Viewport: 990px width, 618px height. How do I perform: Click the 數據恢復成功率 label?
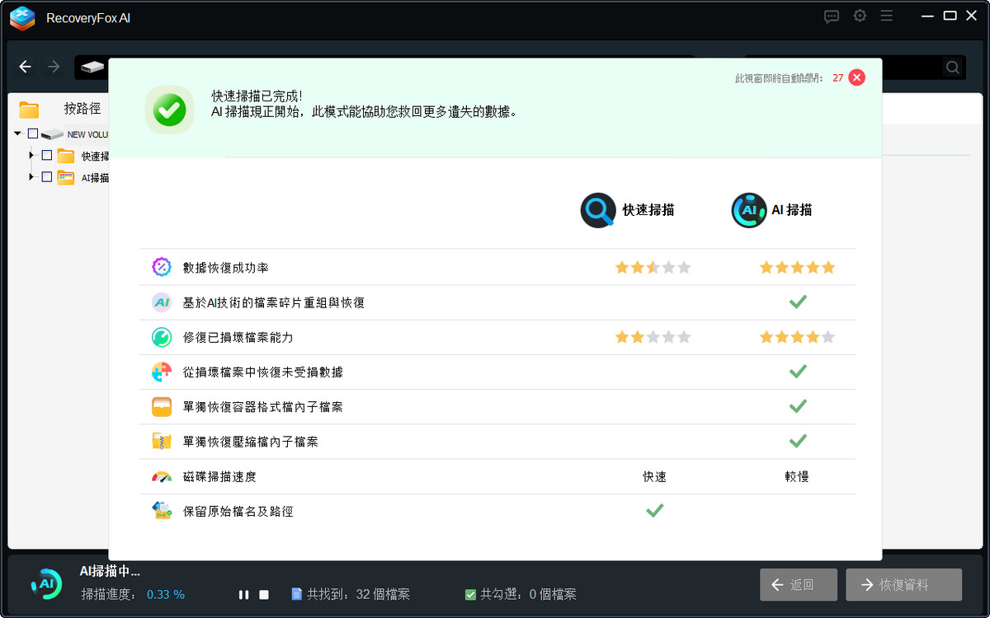point(225,268)
